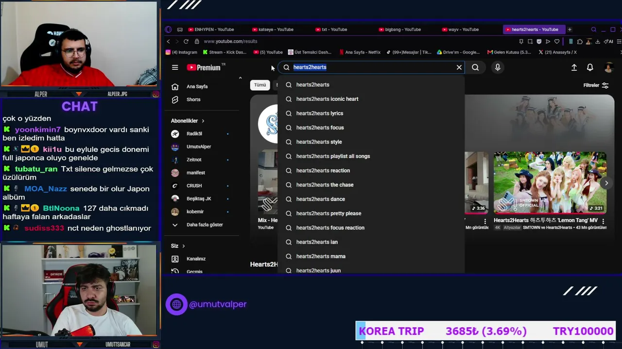The height and width of the screenshot is (349, 622).
Task: Expand the Siz section
Action: coord(178,246)
